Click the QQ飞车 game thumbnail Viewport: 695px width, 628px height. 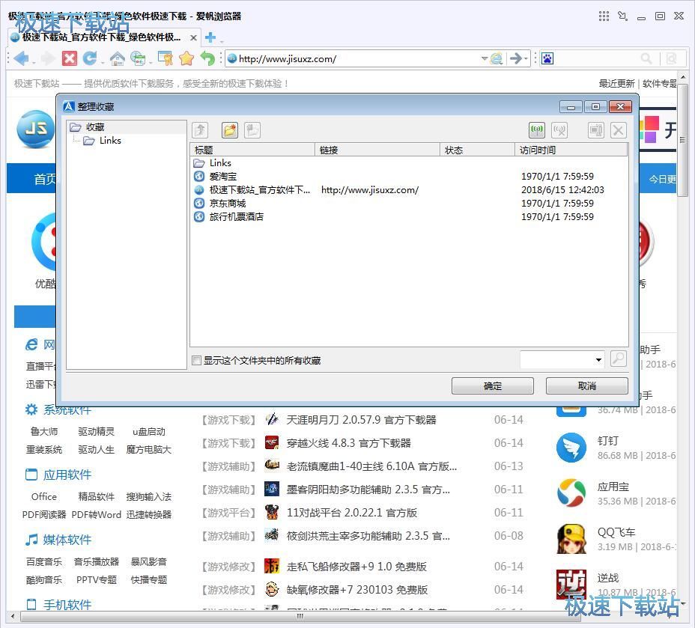(x=571, y=538)
